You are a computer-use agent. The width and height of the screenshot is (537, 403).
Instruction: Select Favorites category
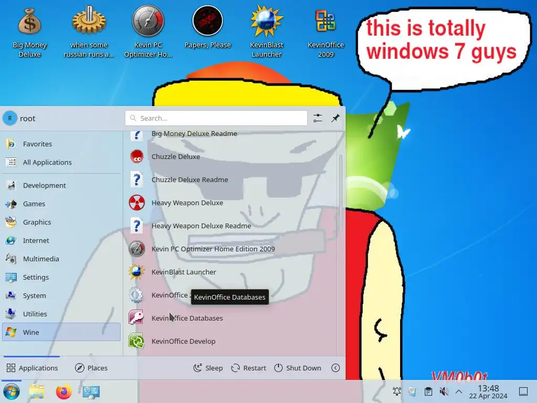click(61, 144)
